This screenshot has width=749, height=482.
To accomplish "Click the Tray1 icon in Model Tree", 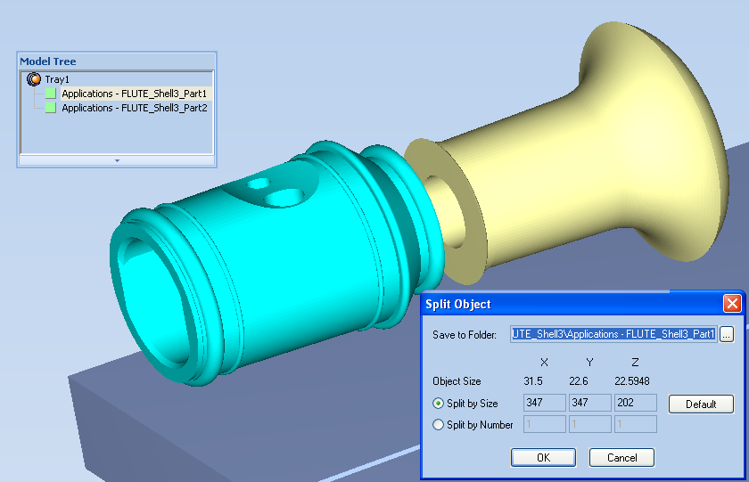I will pos(34,79).
